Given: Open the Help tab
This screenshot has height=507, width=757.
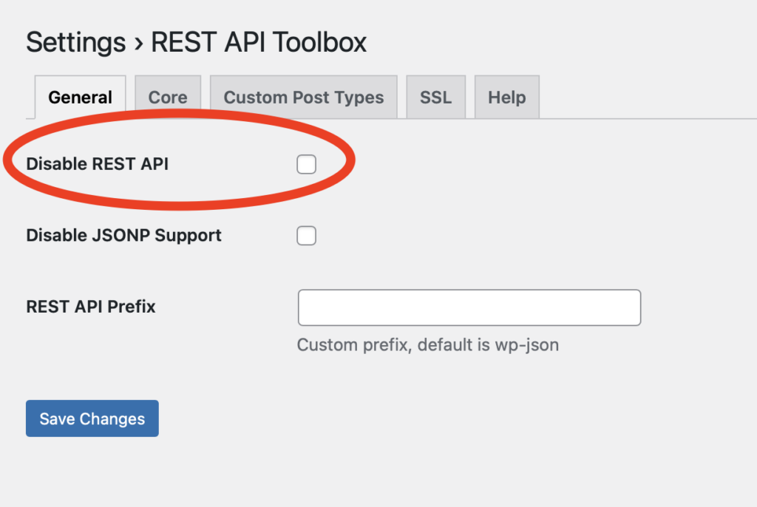Looking at the screenshot, I should pyautogui.click(x=507, y=97).
